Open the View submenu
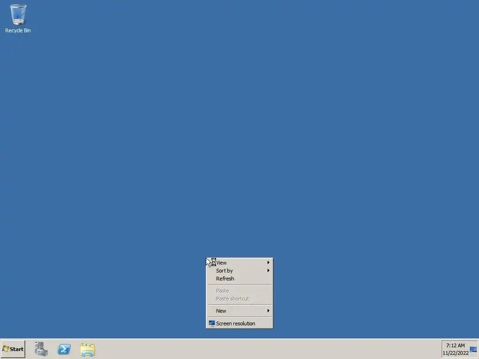 pyautogui.click(x=239, y=263)
